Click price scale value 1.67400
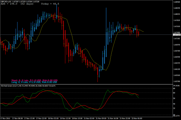This screenshot has height=120, width=181. (177, 32)
